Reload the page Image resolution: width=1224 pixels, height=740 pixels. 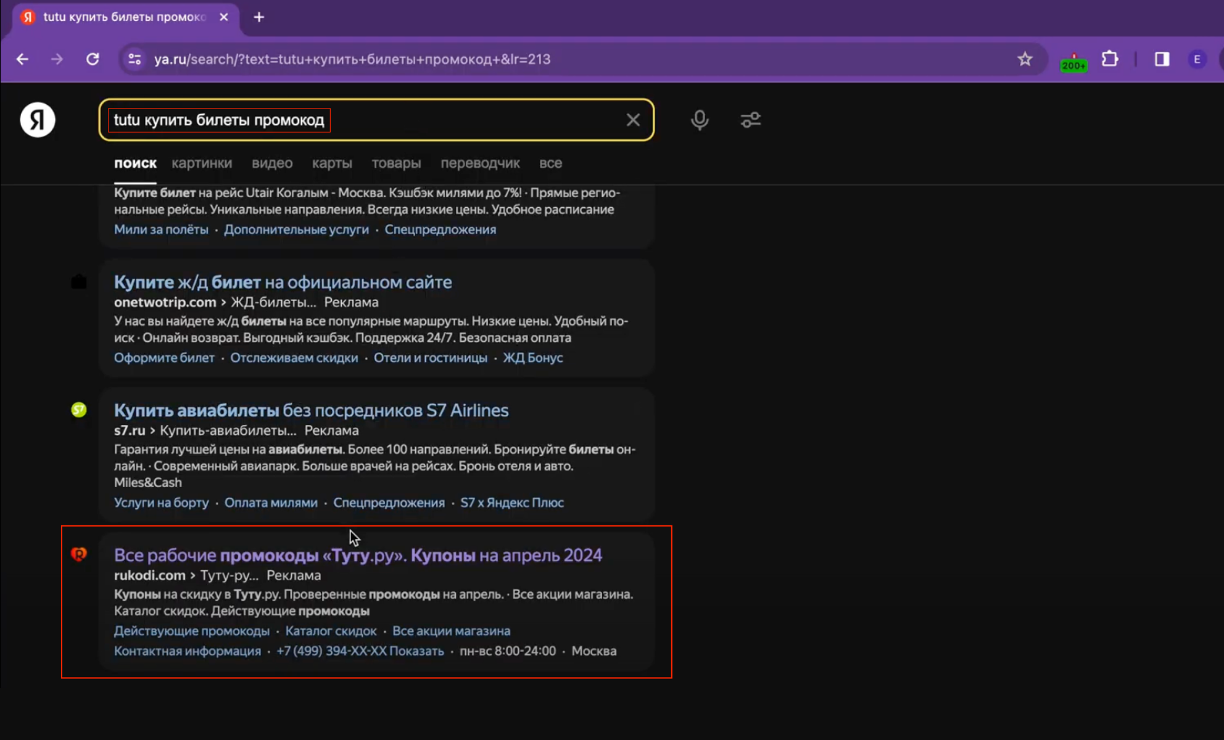[x=93, y=59]
